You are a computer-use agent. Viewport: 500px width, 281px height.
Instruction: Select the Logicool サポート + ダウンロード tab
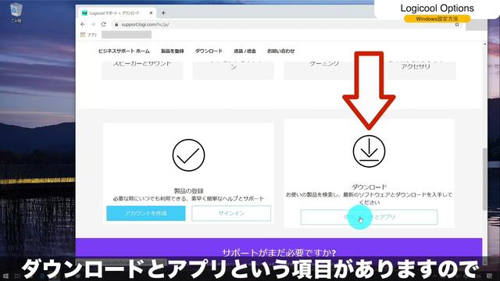[x=117, y=13]
